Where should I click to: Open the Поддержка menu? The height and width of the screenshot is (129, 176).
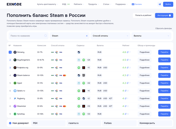[x=121, y=4]
